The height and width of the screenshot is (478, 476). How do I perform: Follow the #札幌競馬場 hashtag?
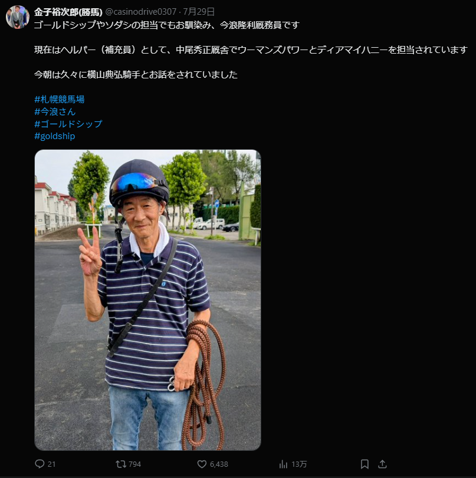pyautogui.click(x=60, y=99)
